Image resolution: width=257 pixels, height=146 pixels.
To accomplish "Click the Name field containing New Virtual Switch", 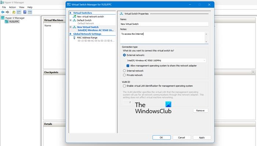I will tap(164, 24).
